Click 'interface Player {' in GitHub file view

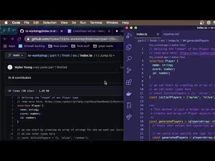coord(30,106)
